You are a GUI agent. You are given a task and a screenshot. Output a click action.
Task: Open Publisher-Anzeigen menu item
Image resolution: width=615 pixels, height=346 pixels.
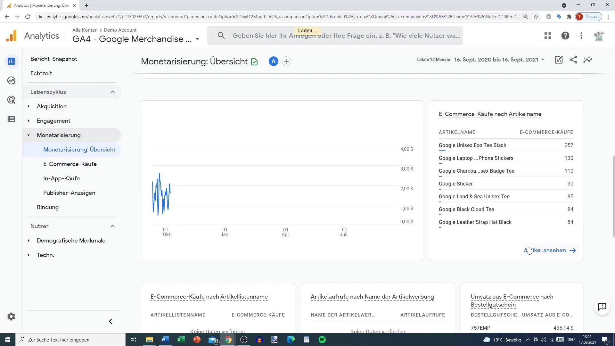point(69,193)
